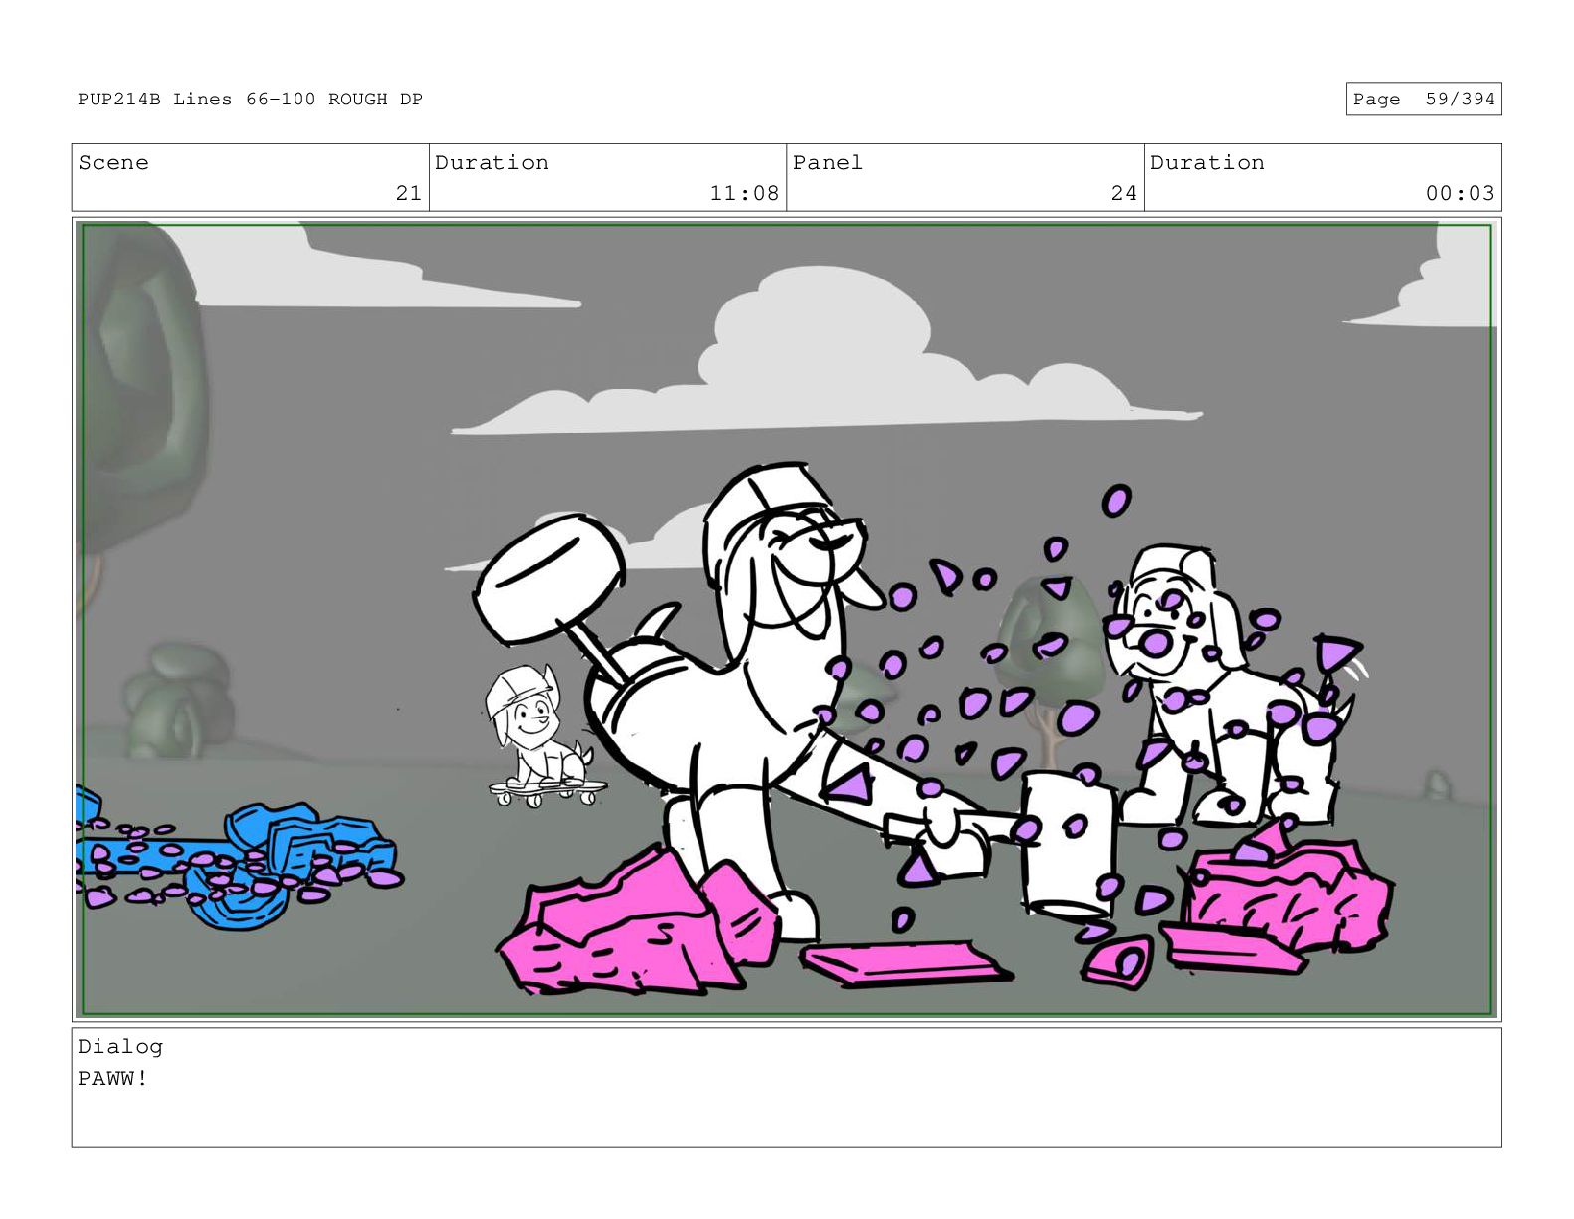Click the panel duration value '00:03'
Viewport: 1574px width, 1219px height.
click(1460, 193)
